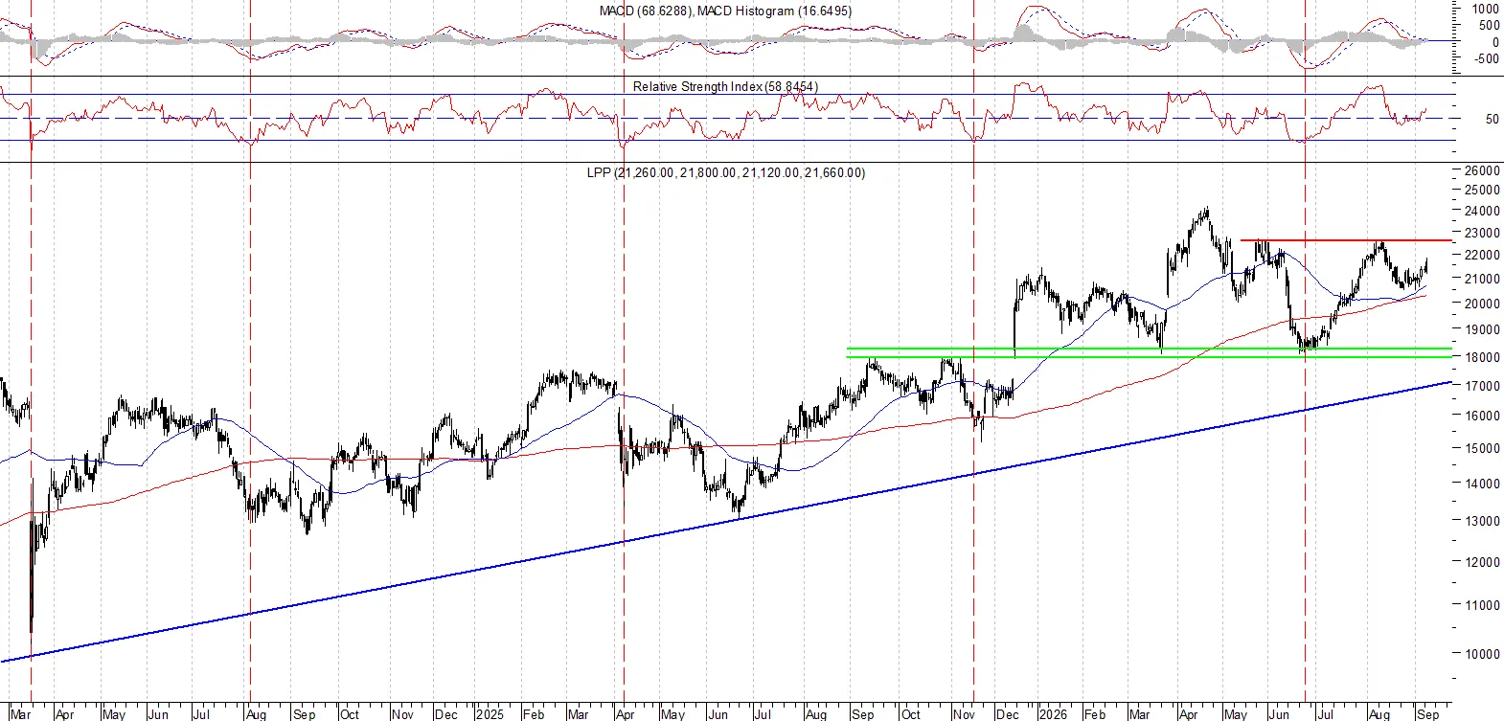Click the Relative Strength Index (58.8454) title
1504x721 pixels.
(x=725, y=86)
